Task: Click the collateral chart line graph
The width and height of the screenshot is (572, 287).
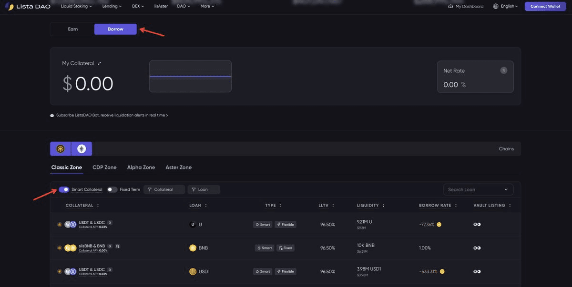Action: click(190, 76)
